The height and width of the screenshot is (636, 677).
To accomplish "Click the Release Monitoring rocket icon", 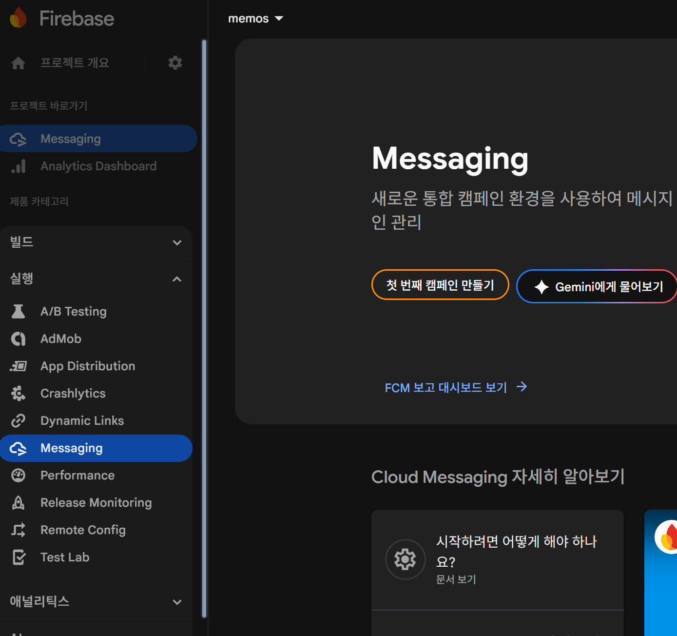I will coord(19,502).
